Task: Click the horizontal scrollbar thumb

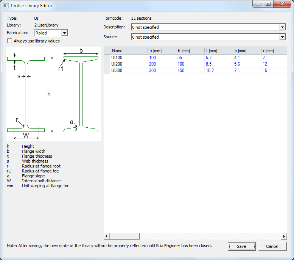Action: pyautogui.click(x=125, y=236)
